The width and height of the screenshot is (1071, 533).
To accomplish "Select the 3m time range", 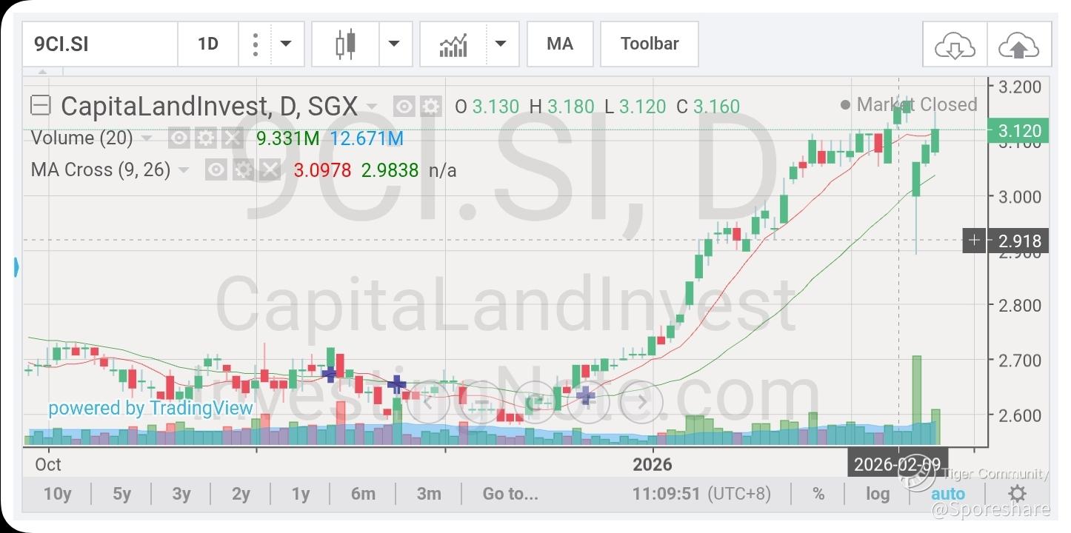I will pos(429,494).
